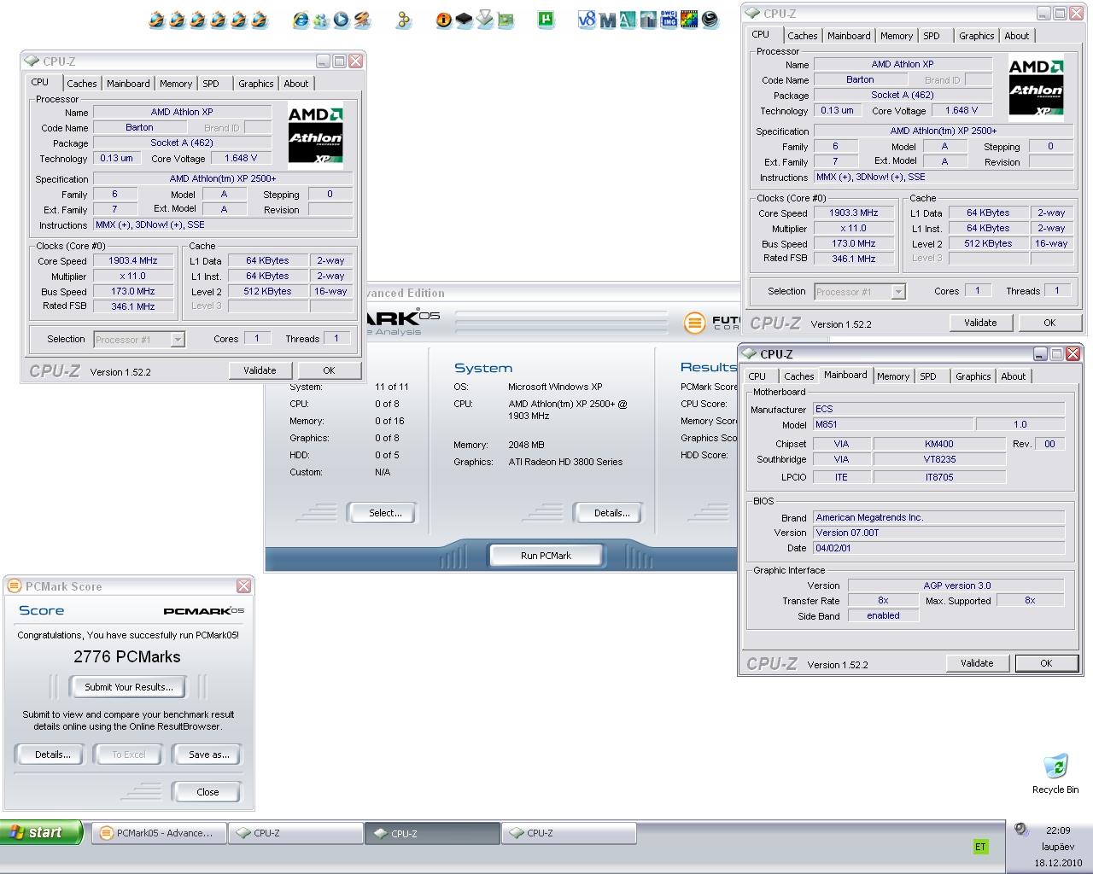Click the downward arrow download icon
Image resolution: width=1093 pixels, height=874 pixels.
[485, 19]
